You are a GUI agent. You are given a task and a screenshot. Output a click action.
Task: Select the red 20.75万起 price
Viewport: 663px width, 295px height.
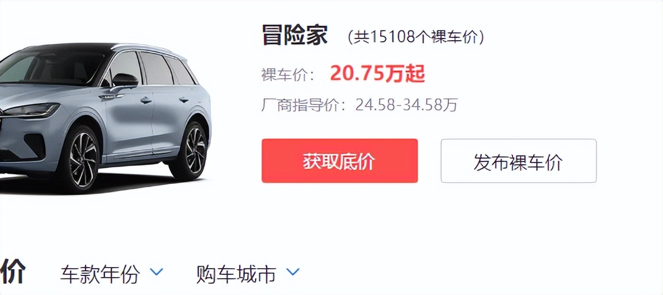pyautogui.click(x=377, y=74)
